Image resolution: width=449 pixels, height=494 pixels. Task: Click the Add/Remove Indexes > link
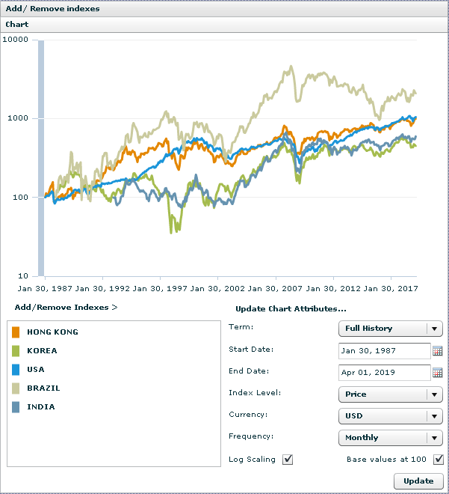tap(66, 307)
